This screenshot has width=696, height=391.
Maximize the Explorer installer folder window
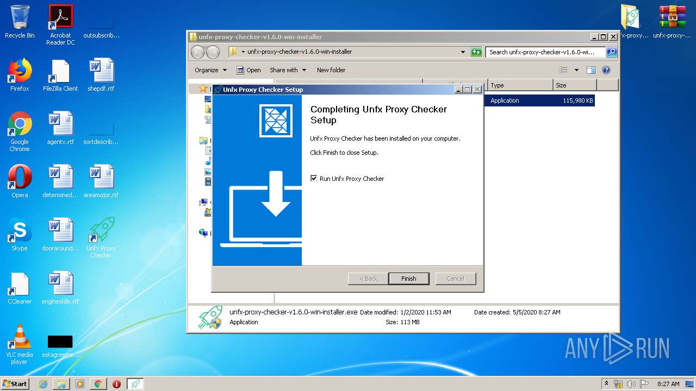[x=604, y=36]
